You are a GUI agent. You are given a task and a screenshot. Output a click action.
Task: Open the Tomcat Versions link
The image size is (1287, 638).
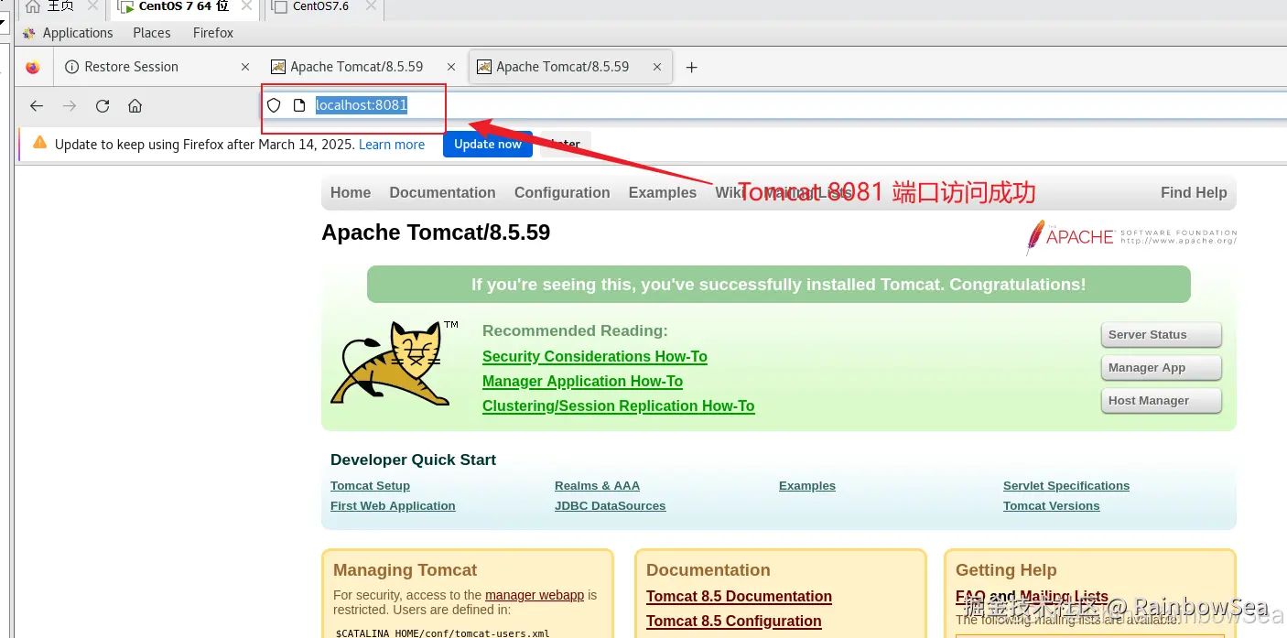tap(1052, 506)
